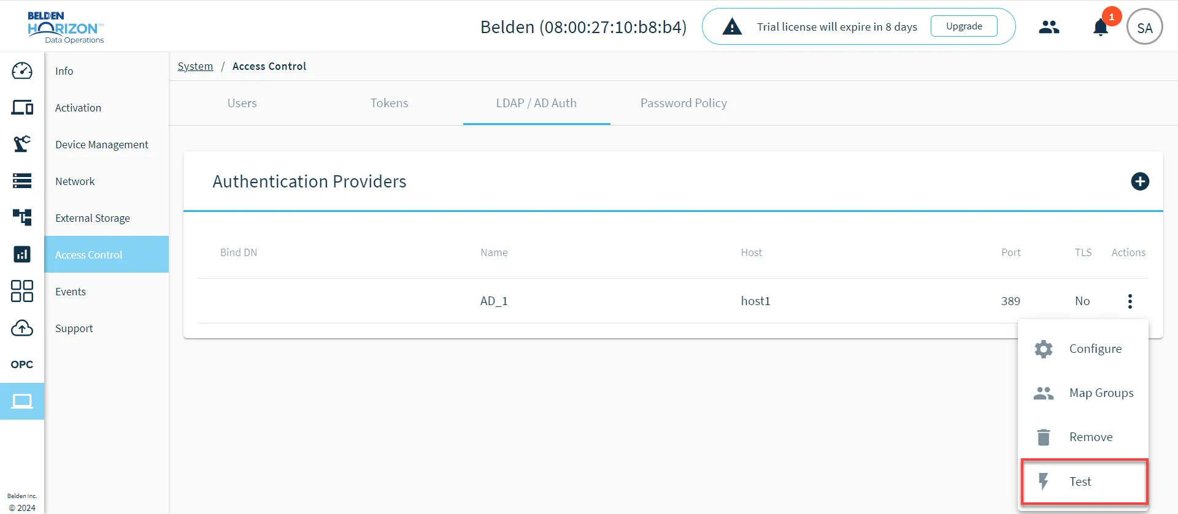Add a new authentication provider plus icon
The image size is (1178, 514).
(x=1140, y=181)
